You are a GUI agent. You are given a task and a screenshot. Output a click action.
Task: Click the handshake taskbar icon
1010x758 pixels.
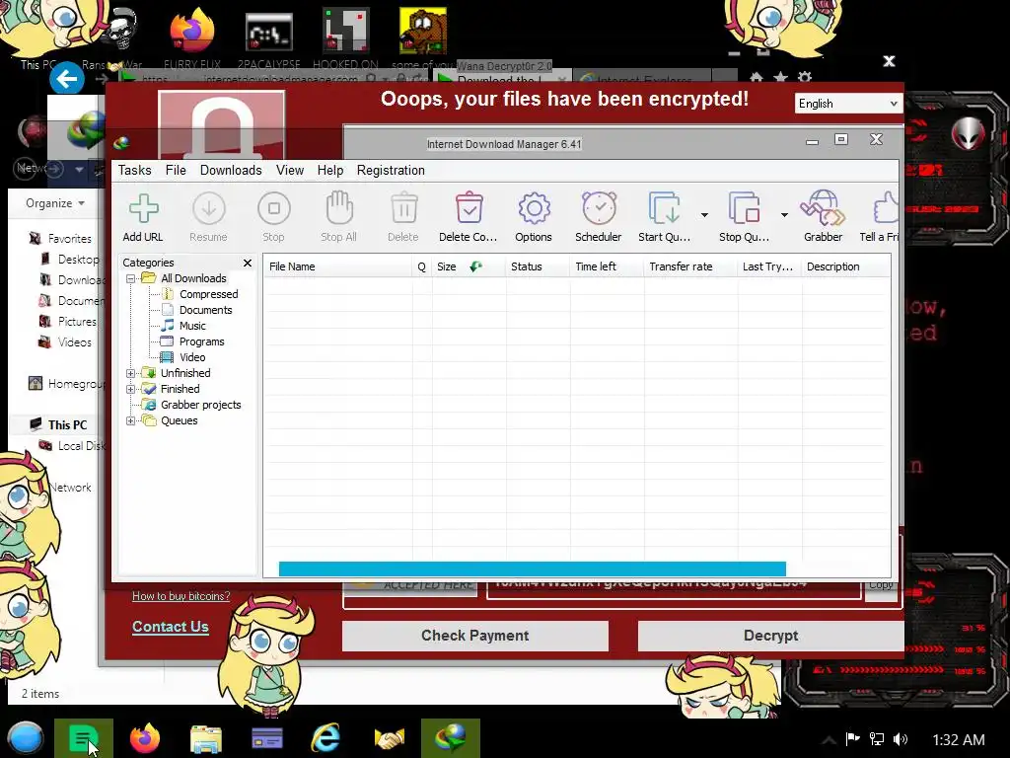click(x=389, y=738)
